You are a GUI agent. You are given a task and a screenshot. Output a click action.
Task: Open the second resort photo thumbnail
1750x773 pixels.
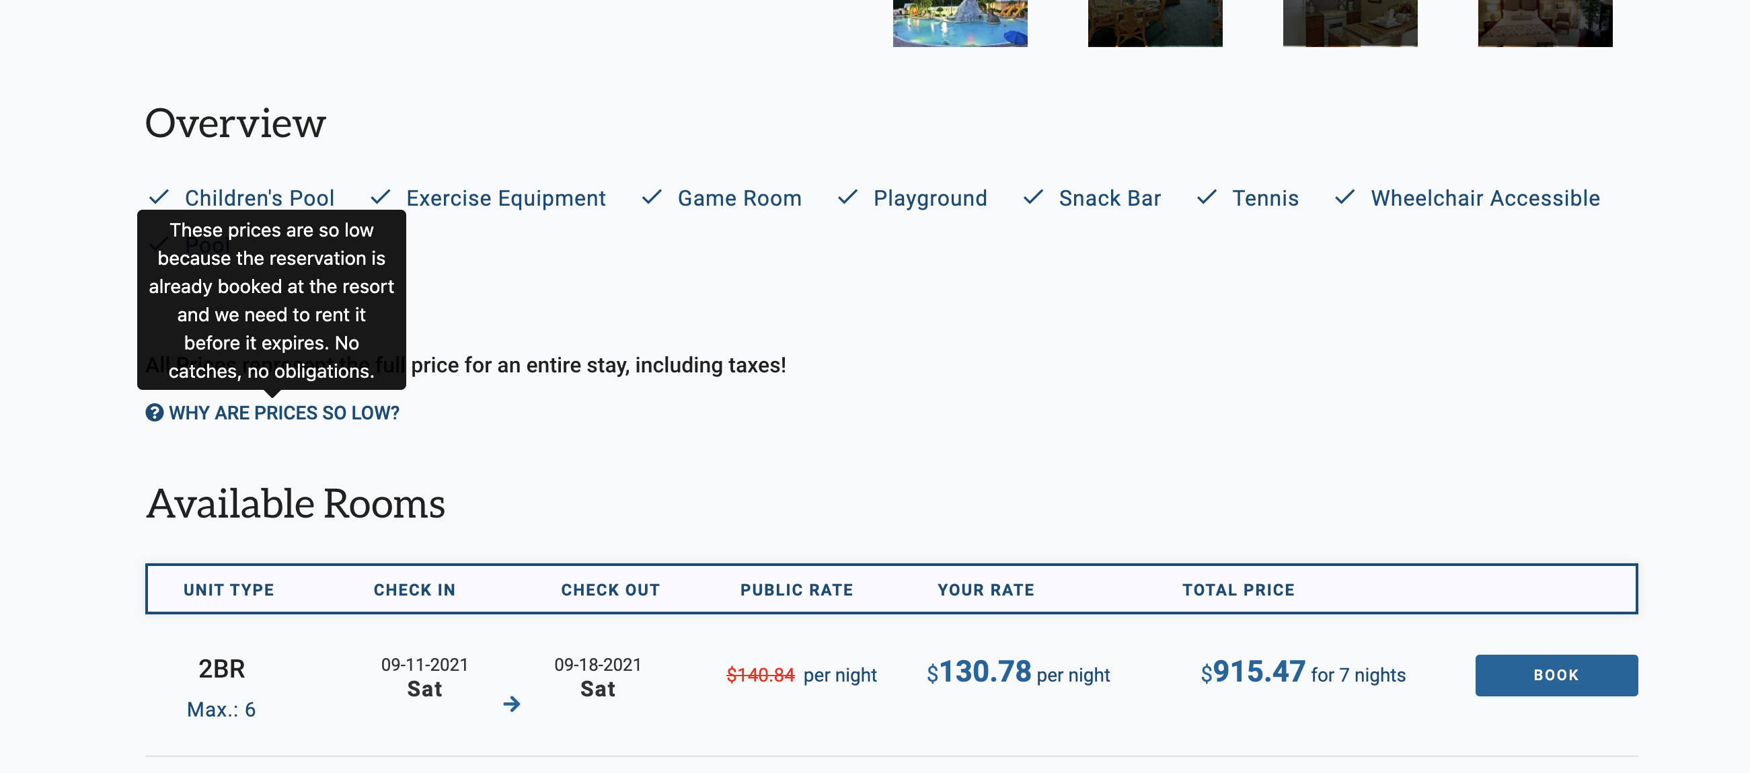pos(1154,23)
